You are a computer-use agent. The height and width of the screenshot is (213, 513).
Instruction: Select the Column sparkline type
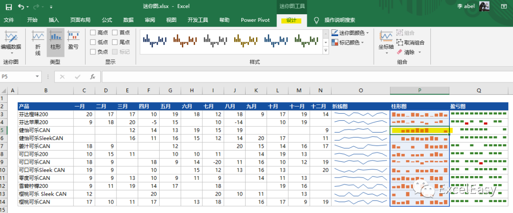[56, 43]
